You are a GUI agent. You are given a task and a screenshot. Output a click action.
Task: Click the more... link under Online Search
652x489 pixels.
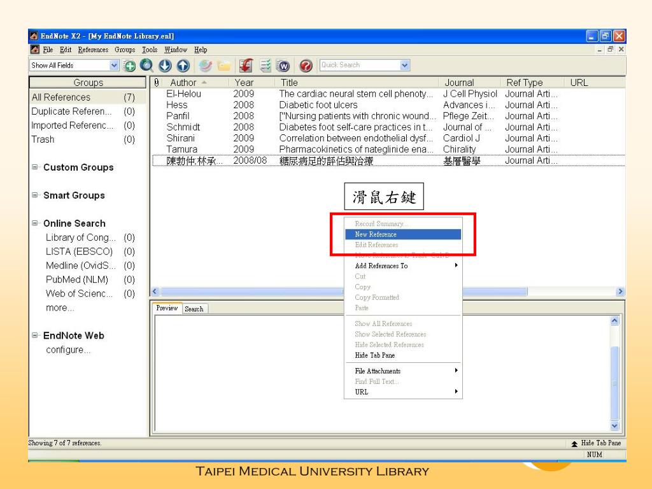[x=60, y=308]
